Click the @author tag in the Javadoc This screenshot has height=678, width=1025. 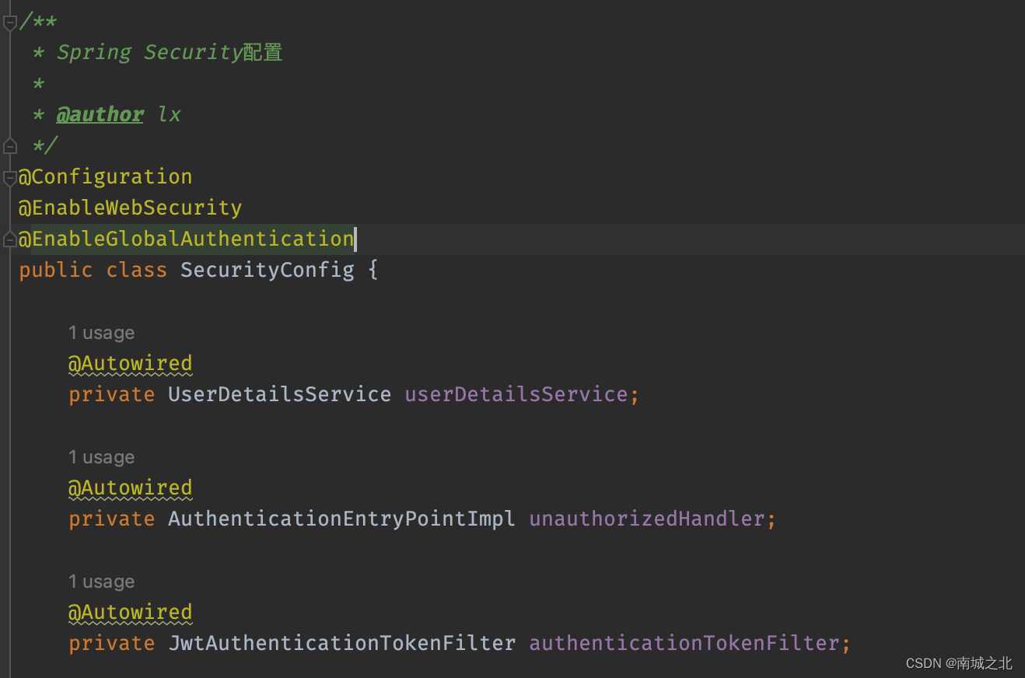click(x=100, y=114)
